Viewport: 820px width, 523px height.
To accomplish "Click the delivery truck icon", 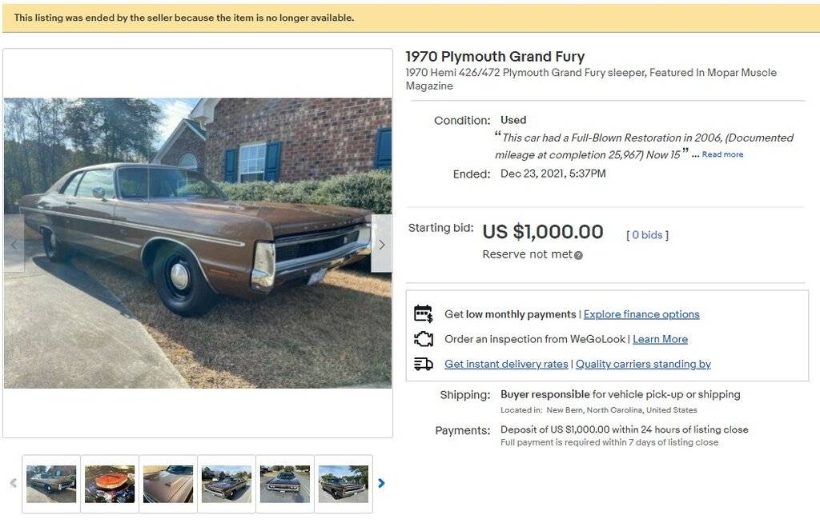I will click(x=424, y=364).
